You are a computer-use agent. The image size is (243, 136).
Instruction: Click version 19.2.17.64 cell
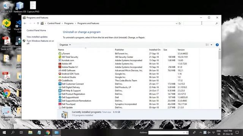[x=182, y=104]
